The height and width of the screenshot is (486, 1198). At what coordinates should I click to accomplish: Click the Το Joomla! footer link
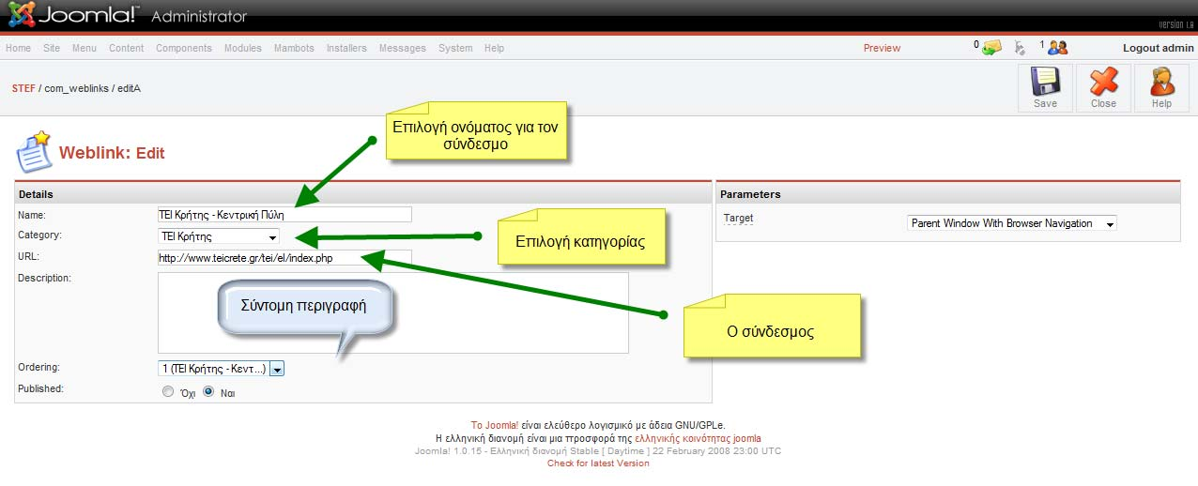click(495, 425)
